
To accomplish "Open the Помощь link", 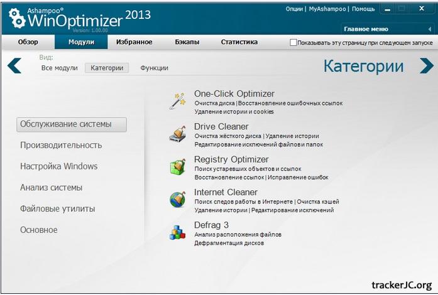I will click(363, 9).
